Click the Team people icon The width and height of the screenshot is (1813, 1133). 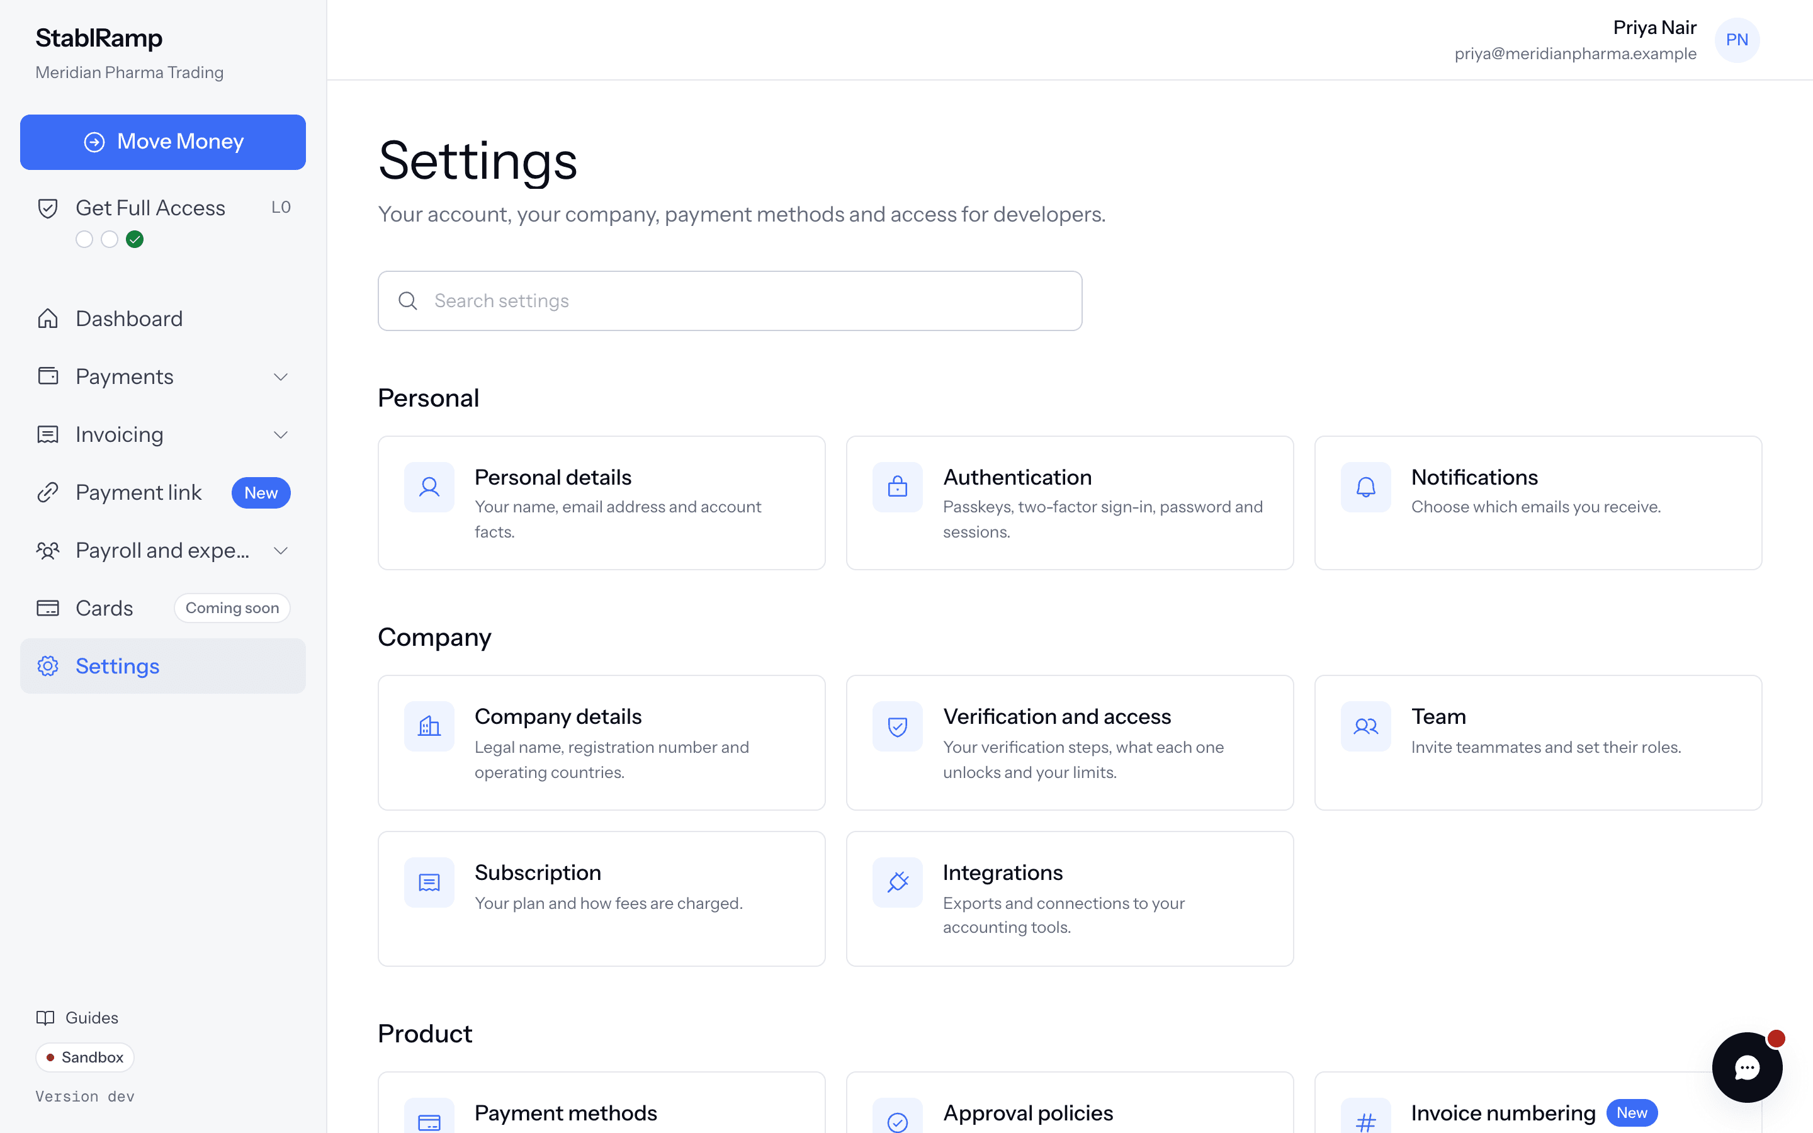point(1366,726)
